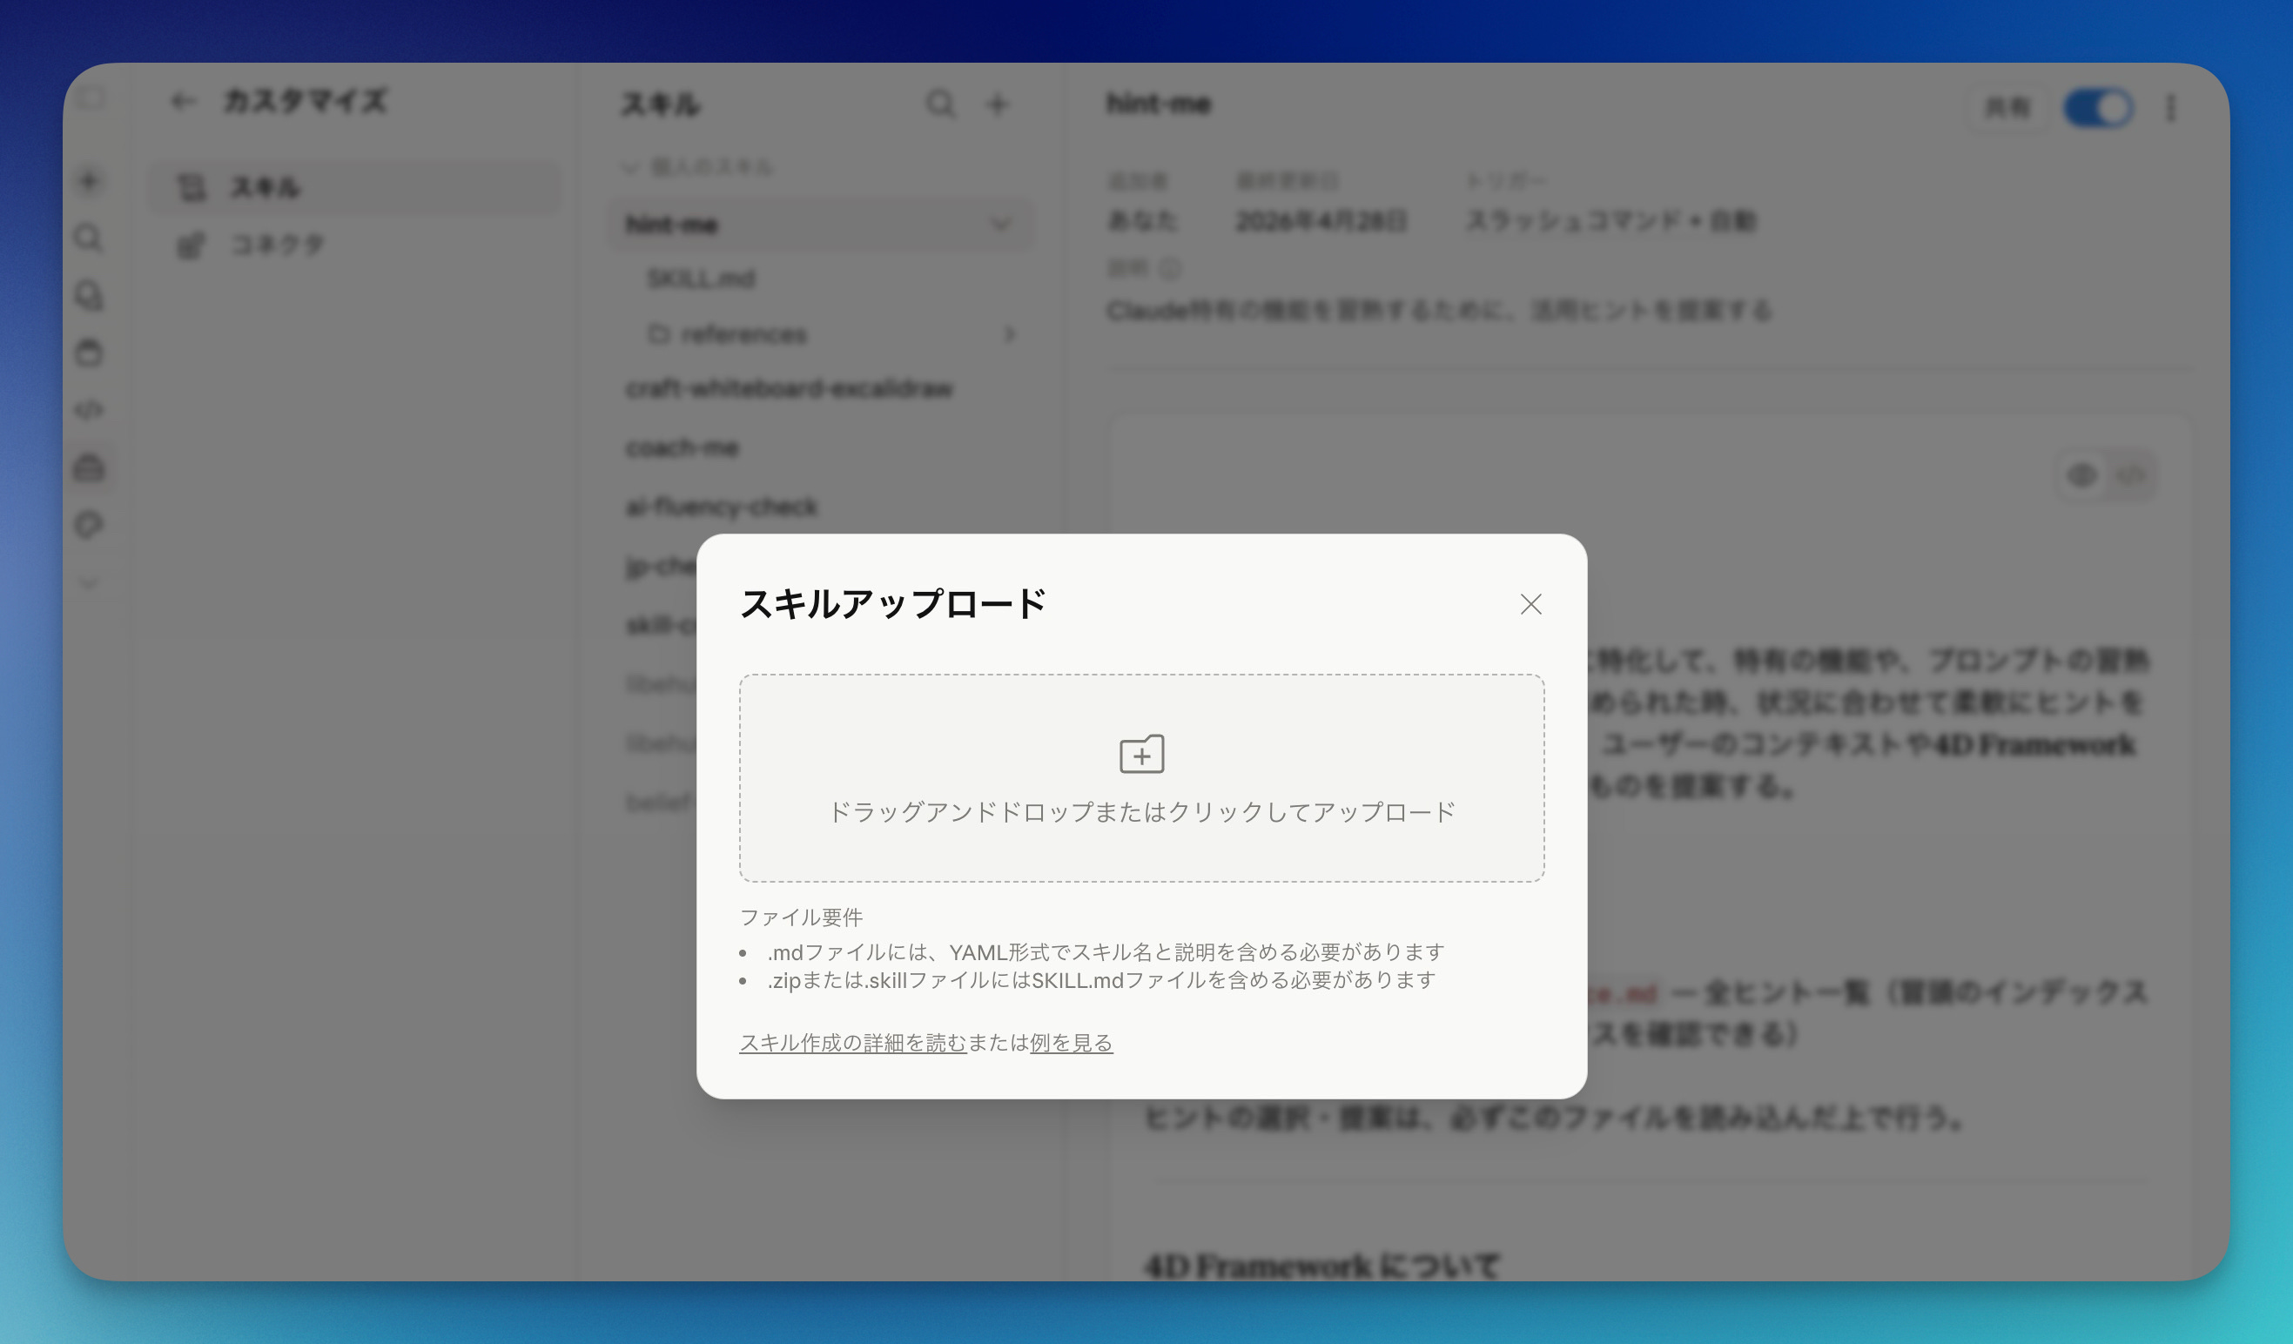Viewport: 2293px width, 1344px height.
Task: Click the plus icon in the スキル panel header
Action: 998,104
